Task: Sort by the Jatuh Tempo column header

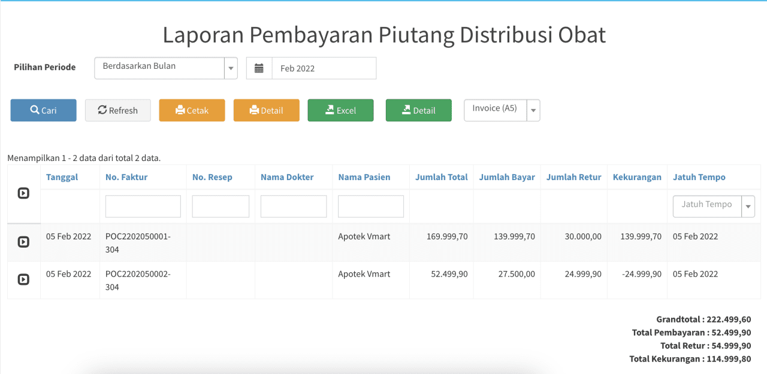Action: coord(699,177)
